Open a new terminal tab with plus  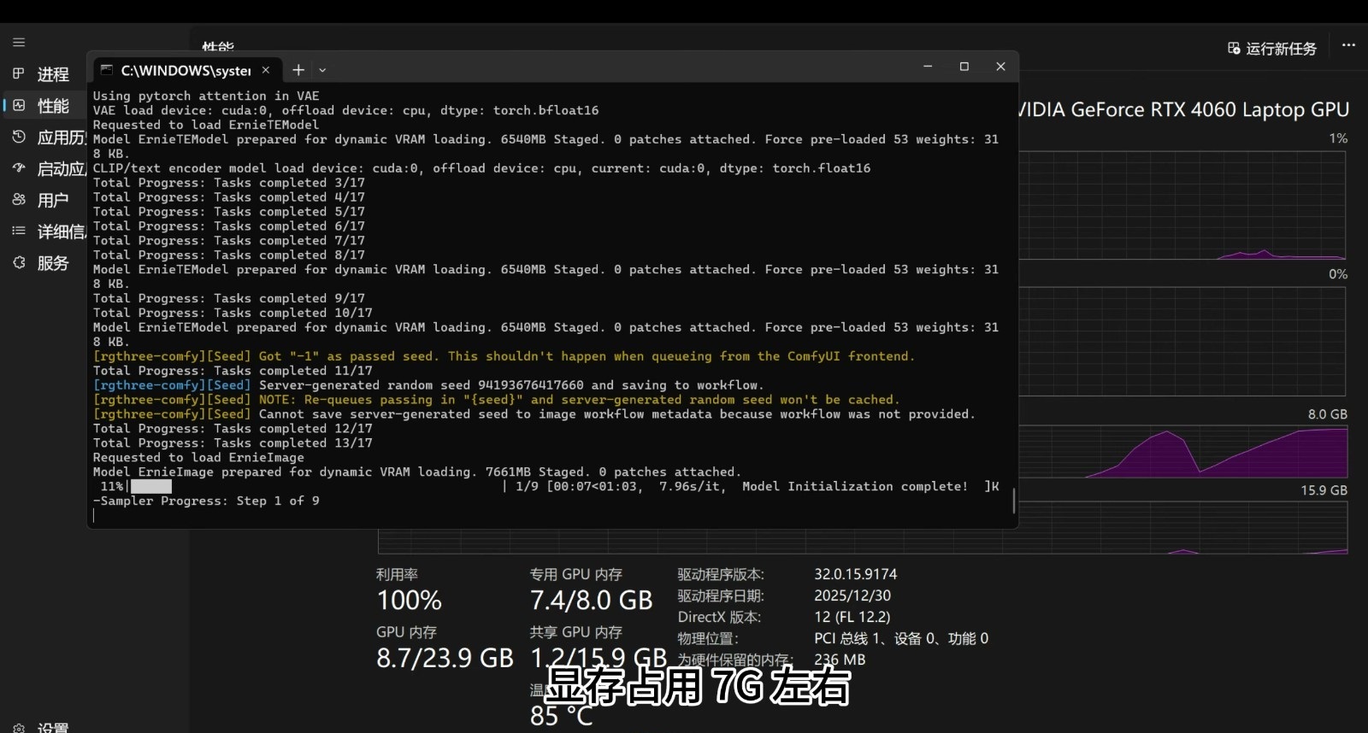click(298, 70)
